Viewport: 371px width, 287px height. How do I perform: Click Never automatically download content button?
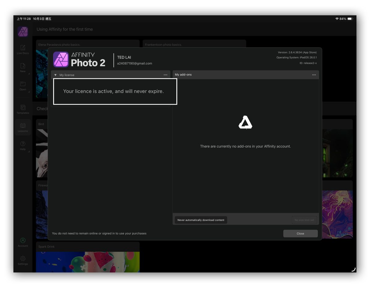tap(201, 220)
